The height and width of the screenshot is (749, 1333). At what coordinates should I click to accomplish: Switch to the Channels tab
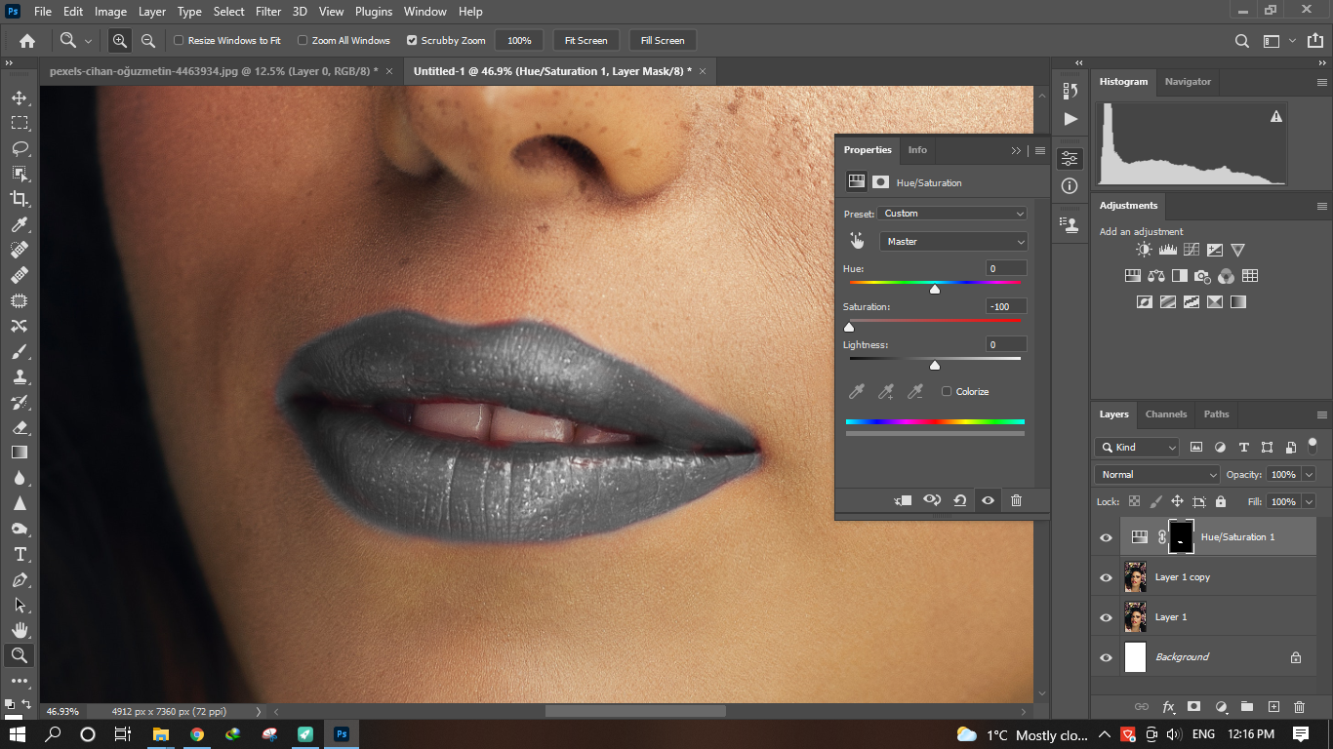click(1166, 414)
